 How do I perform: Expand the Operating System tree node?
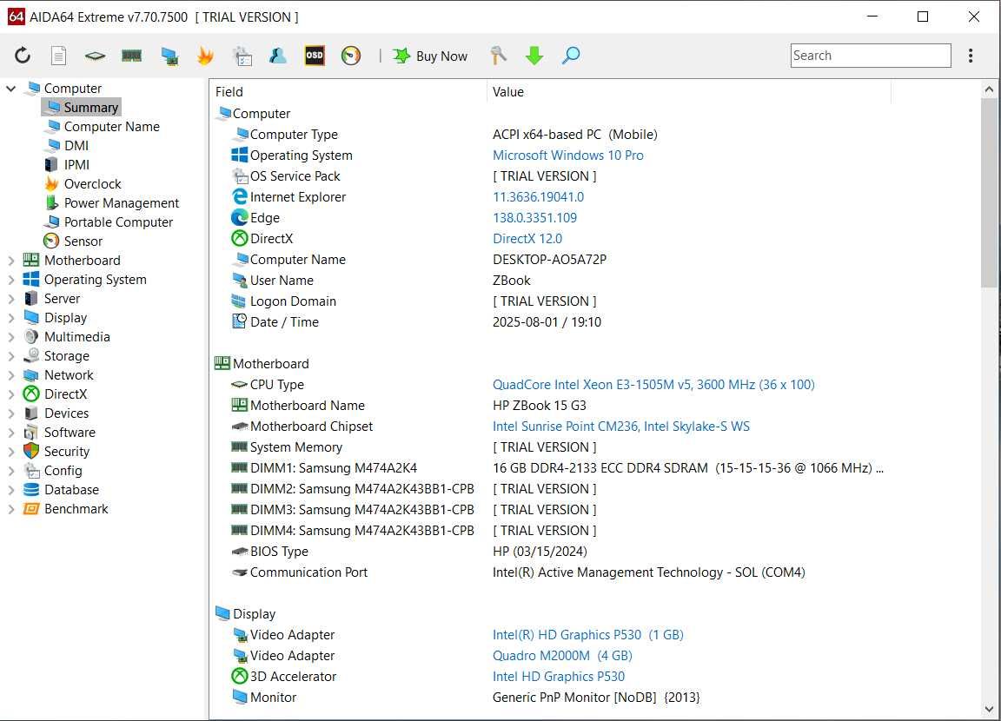tap(10, 280)
